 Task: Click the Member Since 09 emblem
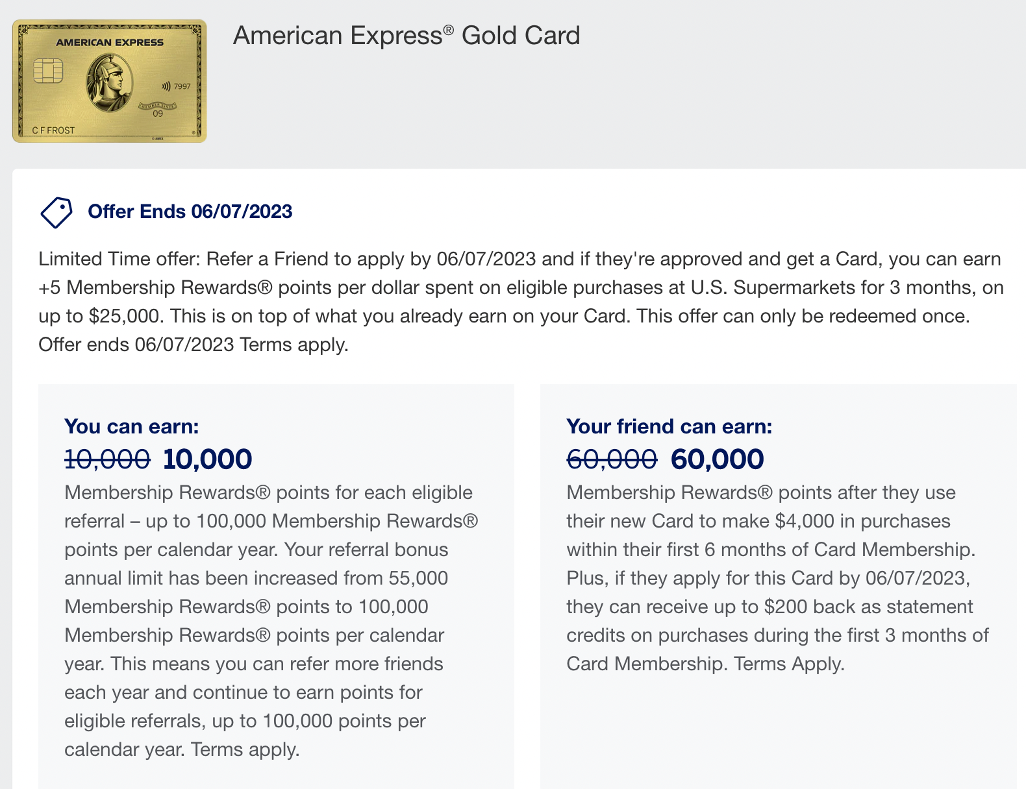point(157,109)
